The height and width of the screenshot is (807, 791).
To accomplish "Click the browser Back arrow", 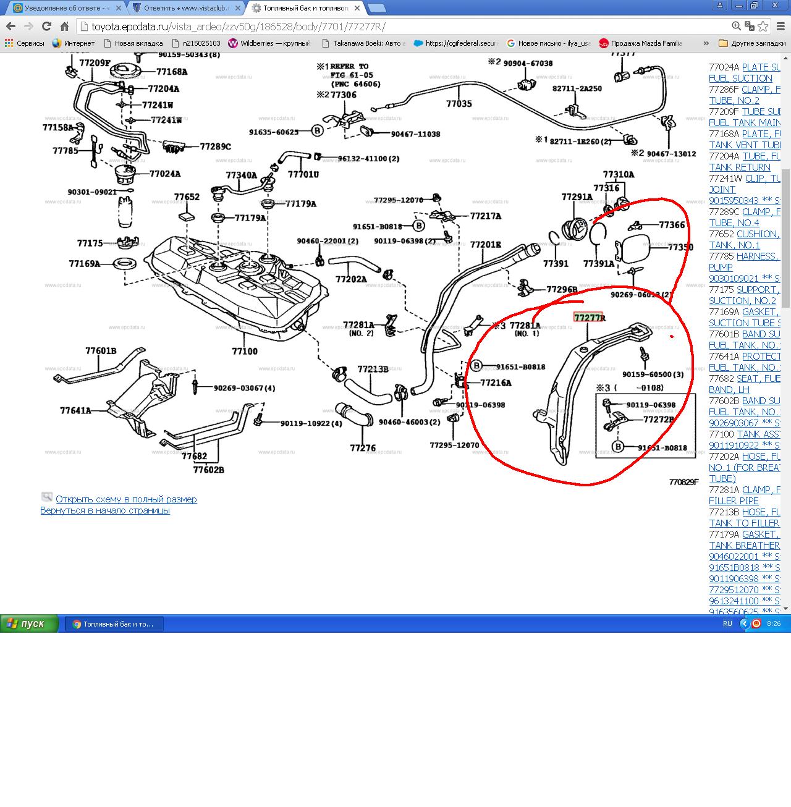I will point(11,26).
